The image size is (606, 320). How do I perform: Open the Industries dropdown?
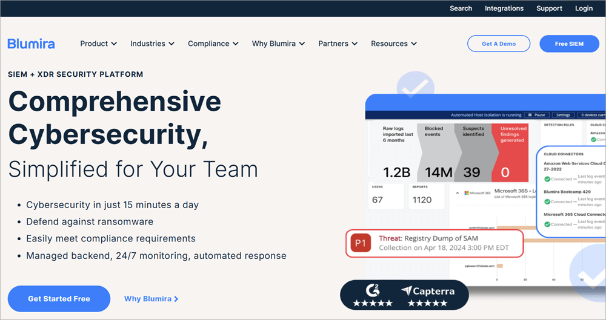152,44
